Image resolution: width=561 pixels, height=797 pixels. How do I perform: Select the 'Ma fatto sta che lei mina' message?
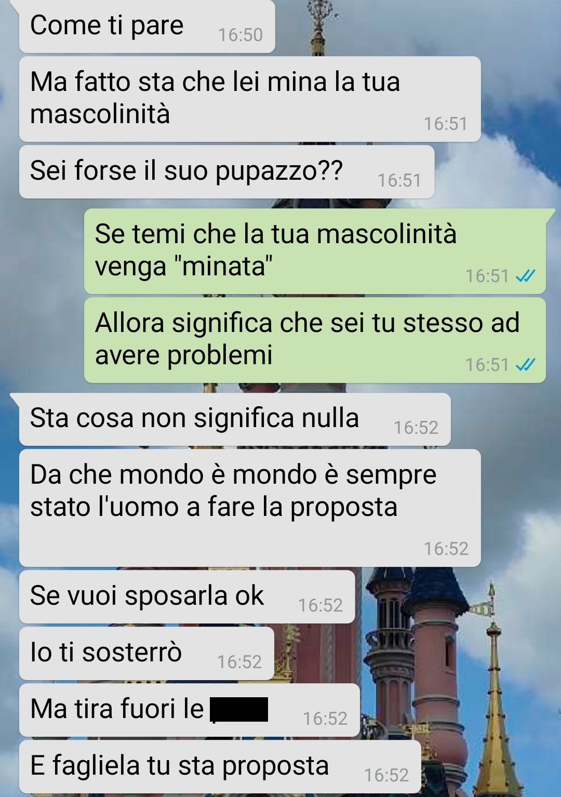250,99
